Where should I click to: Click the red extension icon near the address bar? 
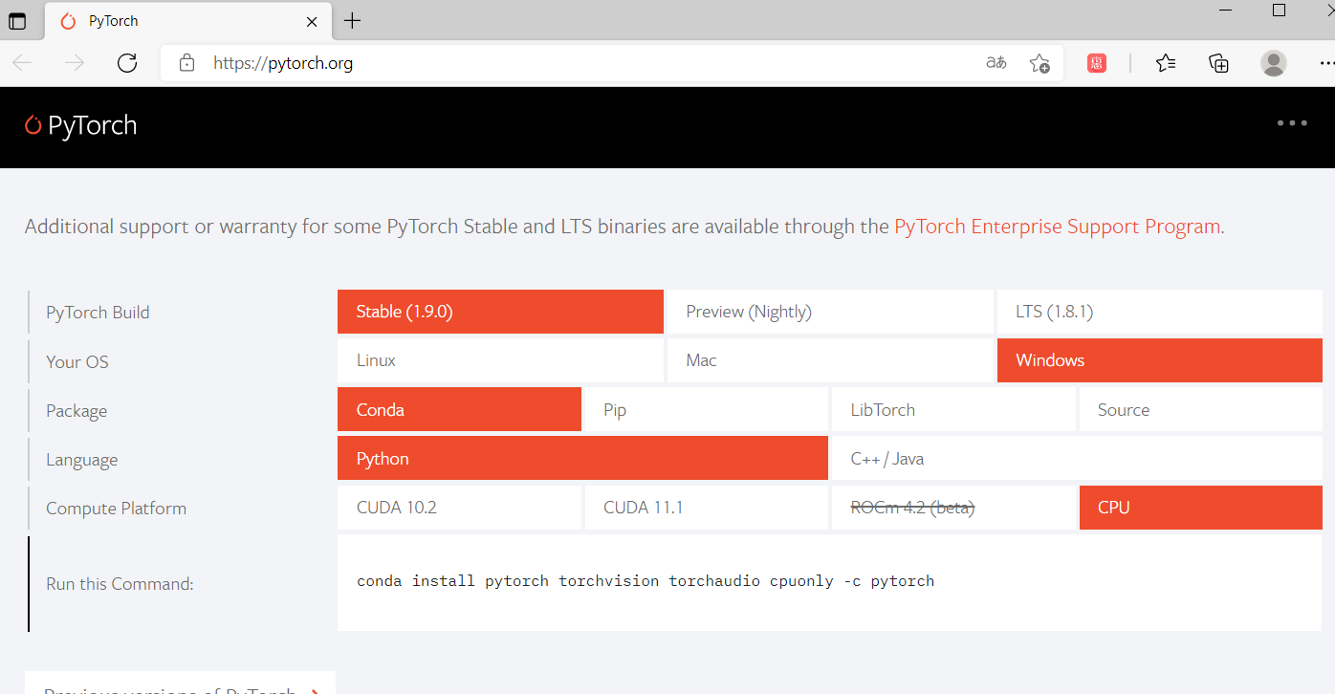(x=1096, y=63)
